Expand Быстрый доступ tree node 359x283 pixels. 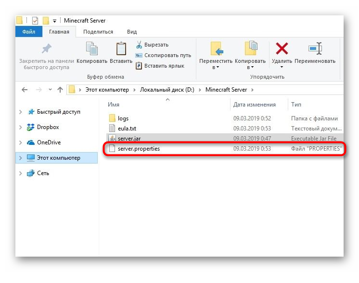(x=21, y=112)
